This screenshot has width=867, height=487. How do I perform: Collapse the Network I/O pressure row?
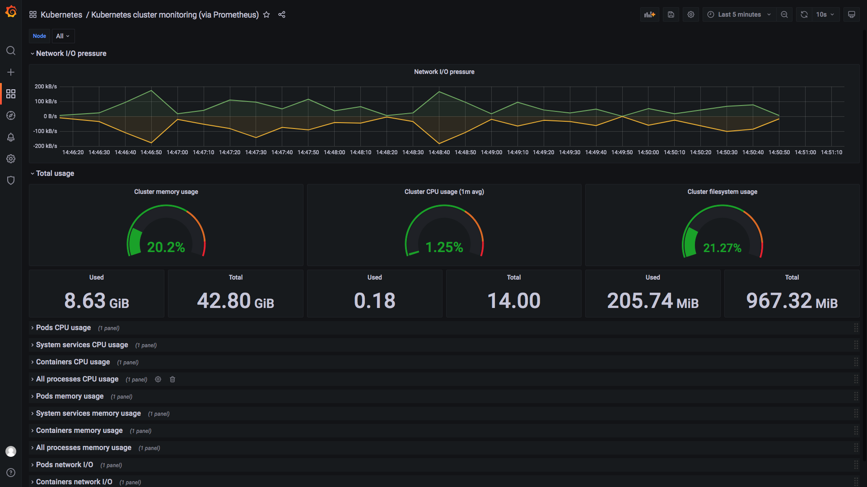[68, 53]
